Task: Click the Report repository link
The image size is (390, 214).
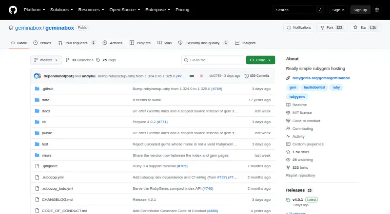Action: click(300, 175)
